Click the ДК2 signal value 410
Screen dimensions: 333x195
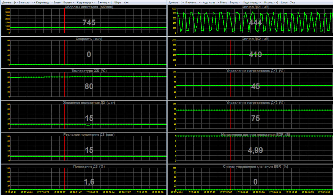[x=256, y=54]
